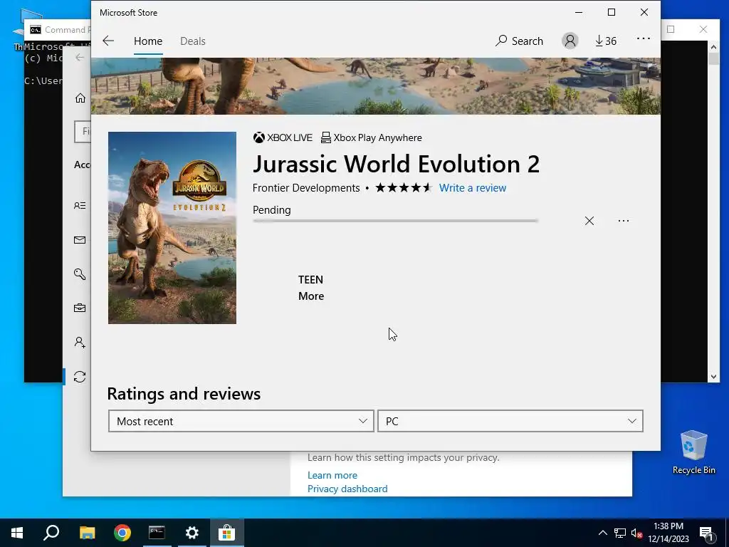Click More under TEEN rating
Image resolution: width=729 pixels, height=547 pixels.
[x=311, y=296]
